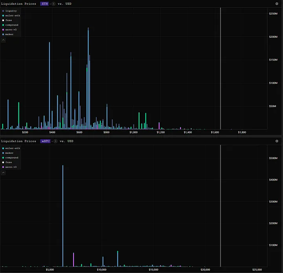Open settings gear for wBTC chart

pos(277,141)
